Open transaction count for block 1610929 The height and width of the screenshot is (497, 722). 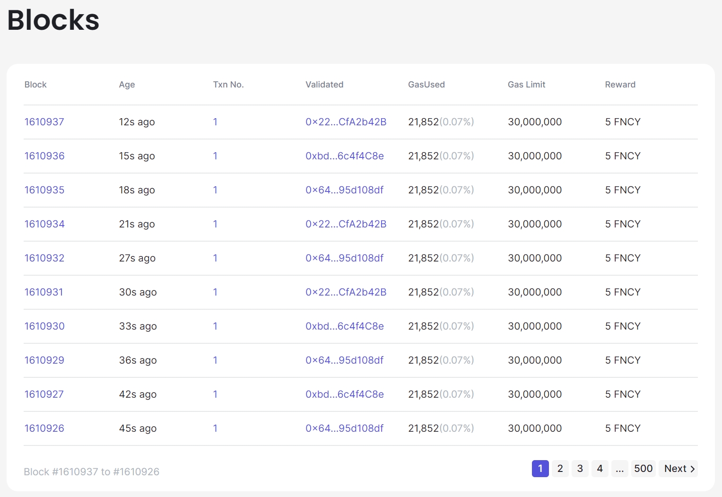pyautogui.click(x=215, y=360)
